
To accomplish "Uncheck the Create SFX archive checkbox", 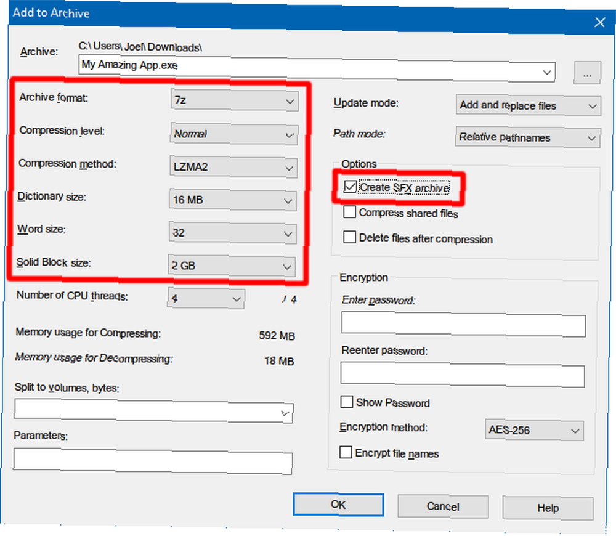I will pyautogui.click(x=350, y=187).
